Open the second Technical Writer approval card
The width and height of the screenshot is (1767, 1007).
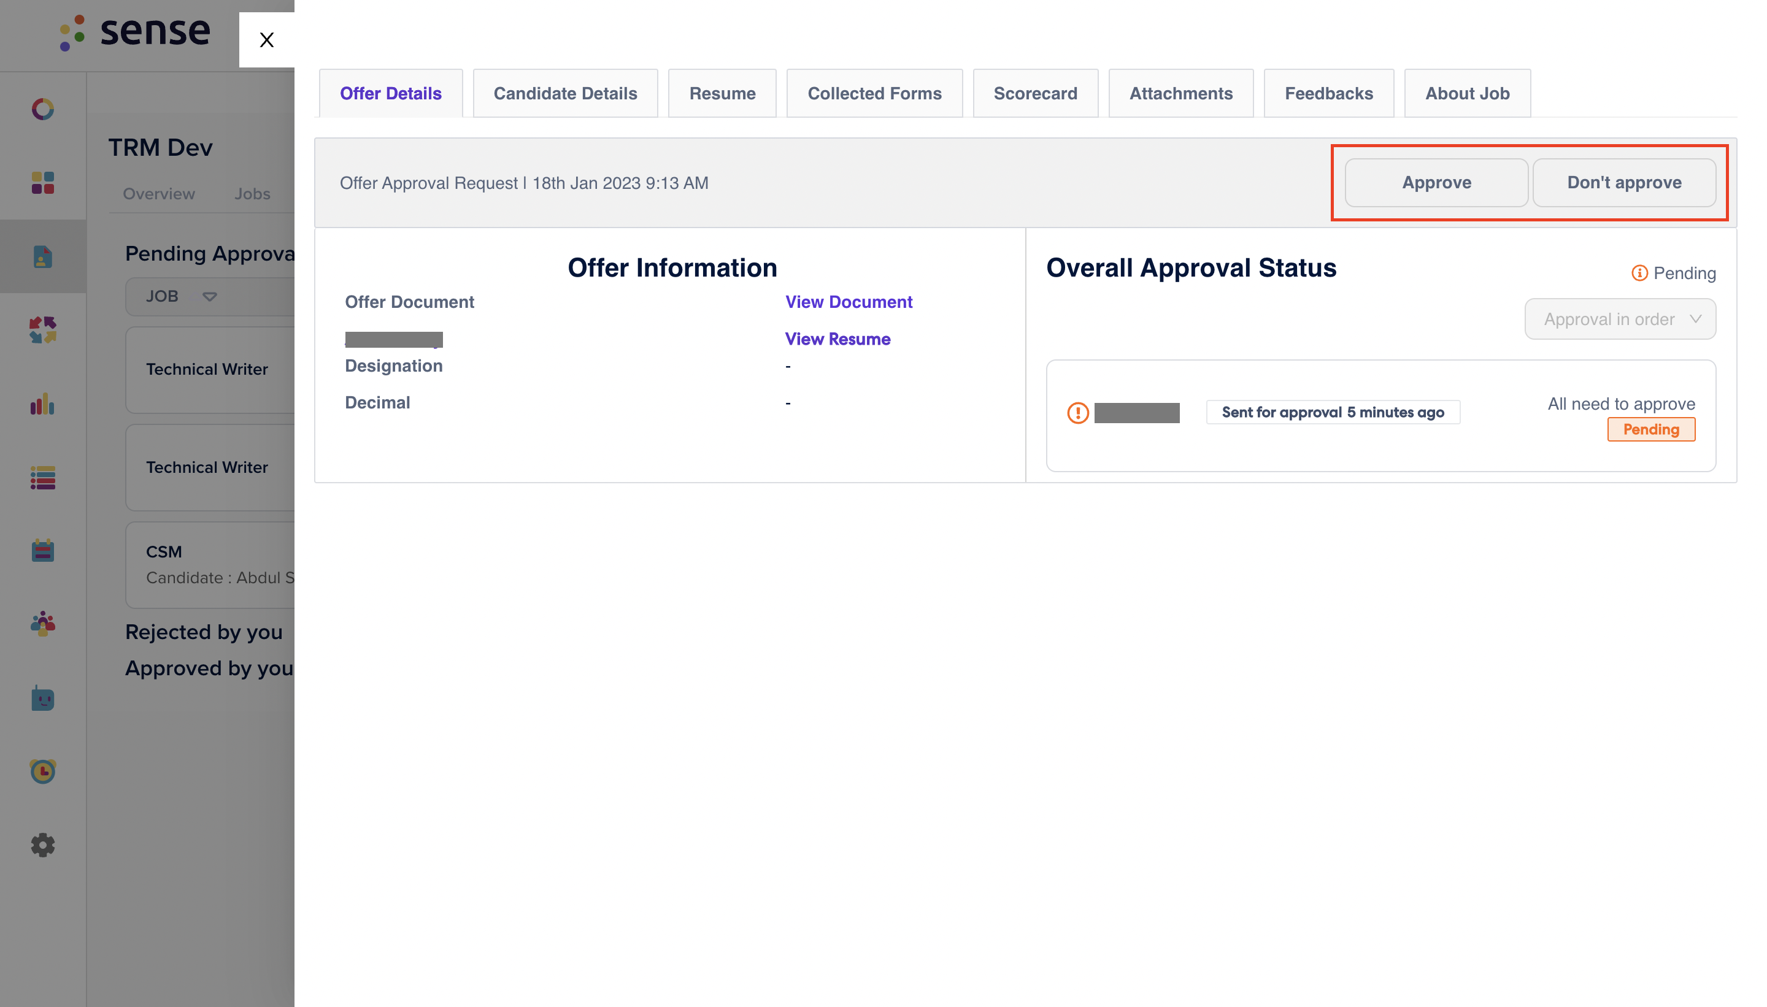[x=210, y=467]
